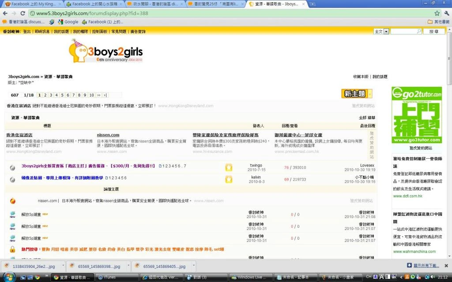Click the browser address bar
The width and height of the screenshot is (452, 282).
[x=230, y=13]
